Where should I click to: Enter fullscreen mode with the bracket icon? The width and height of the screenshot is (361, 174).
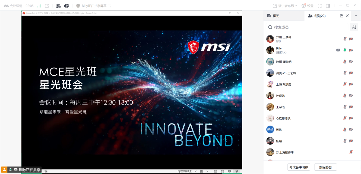coord(320,6)
